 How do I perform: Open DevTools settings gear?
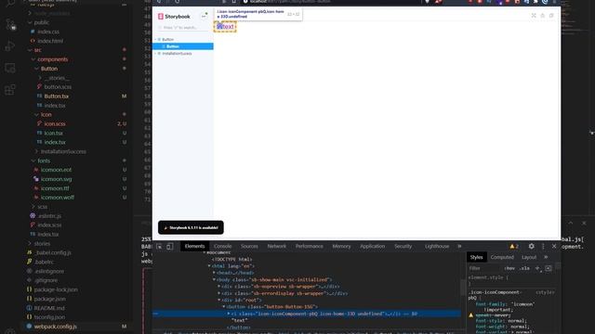point(531,246)
